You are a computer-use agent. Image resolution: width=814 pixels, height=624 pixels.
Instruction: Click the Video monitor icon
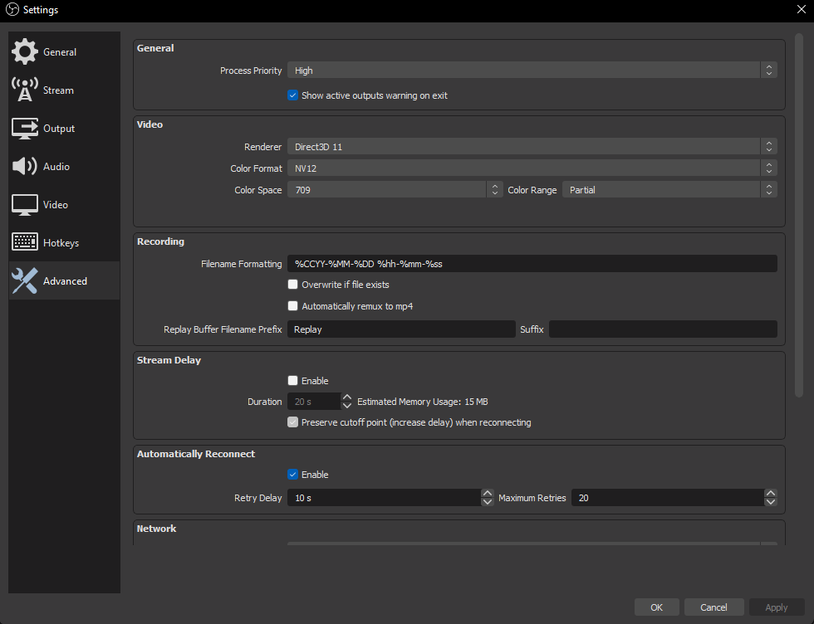click(x=24, y=204)
